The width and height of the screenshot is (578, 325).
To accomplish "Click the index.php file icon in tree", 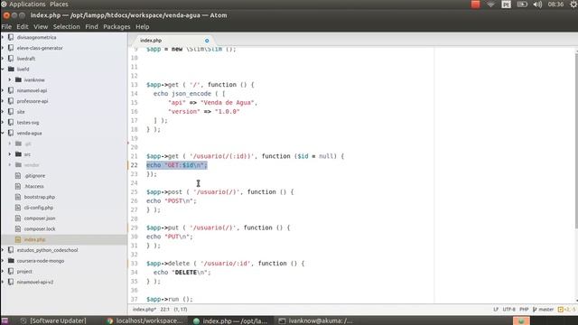I will coord(18,239).
